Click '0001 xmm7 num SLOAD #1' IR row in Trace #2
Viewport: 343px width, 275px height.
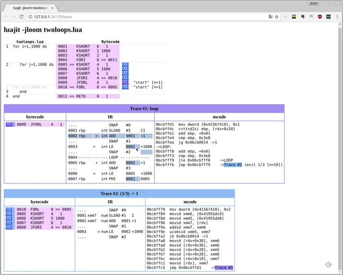click(110, 215)
